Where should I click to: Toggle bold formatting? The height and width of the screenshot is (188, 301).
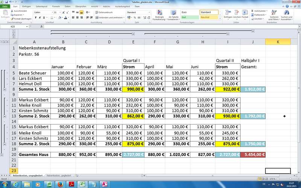click(35, 18)
